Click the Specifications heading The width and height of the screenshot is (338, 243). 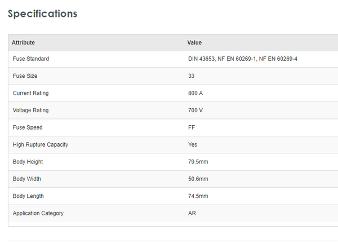click(42, 14)
